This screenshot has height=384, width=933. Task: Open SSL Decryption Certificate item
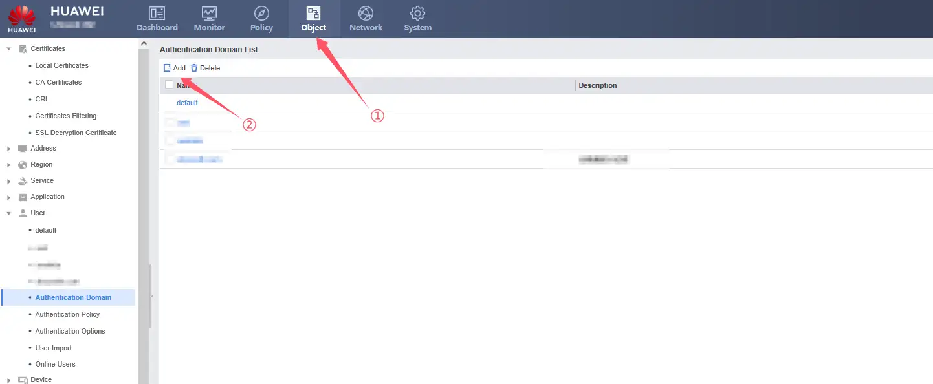pyautogui.click(x=76, y=133)
